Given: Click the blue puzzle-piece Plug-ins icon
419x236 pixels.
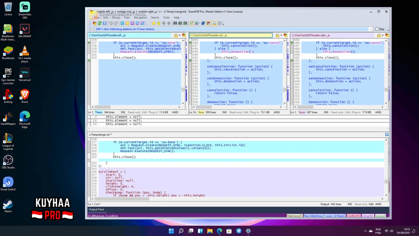Looking at the screenshot, I should coord(203,23).
